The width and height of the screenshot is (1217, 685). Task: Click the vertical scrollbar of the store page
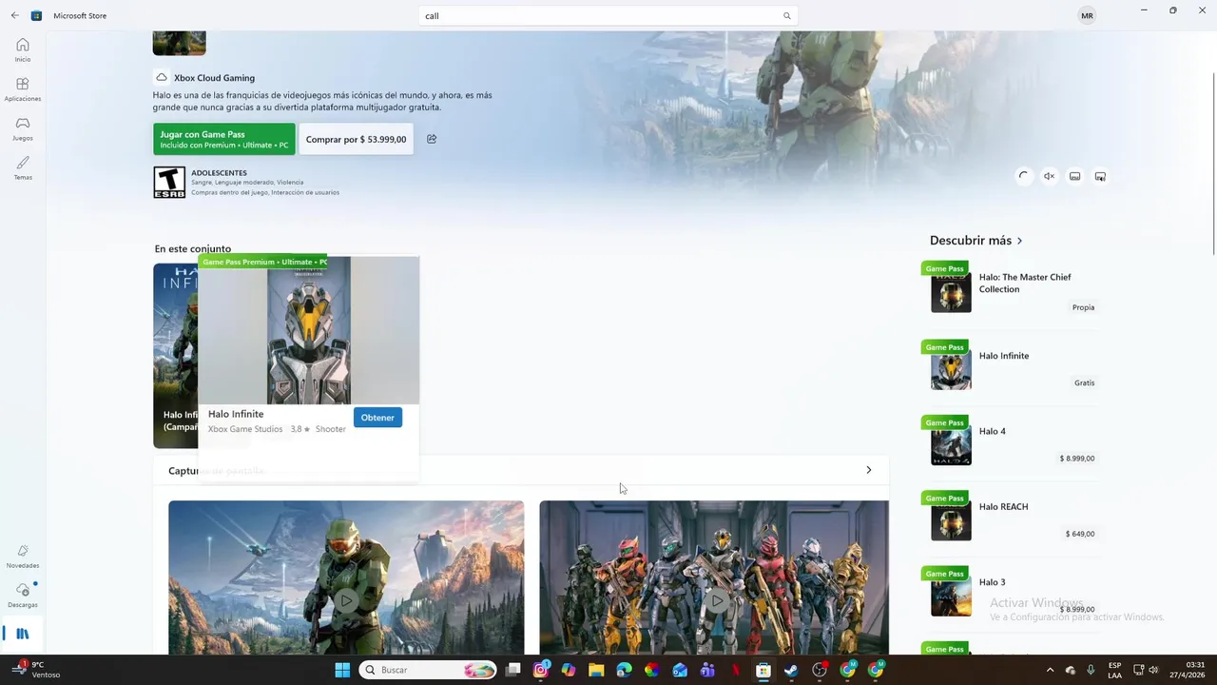tap(1212, 164)
